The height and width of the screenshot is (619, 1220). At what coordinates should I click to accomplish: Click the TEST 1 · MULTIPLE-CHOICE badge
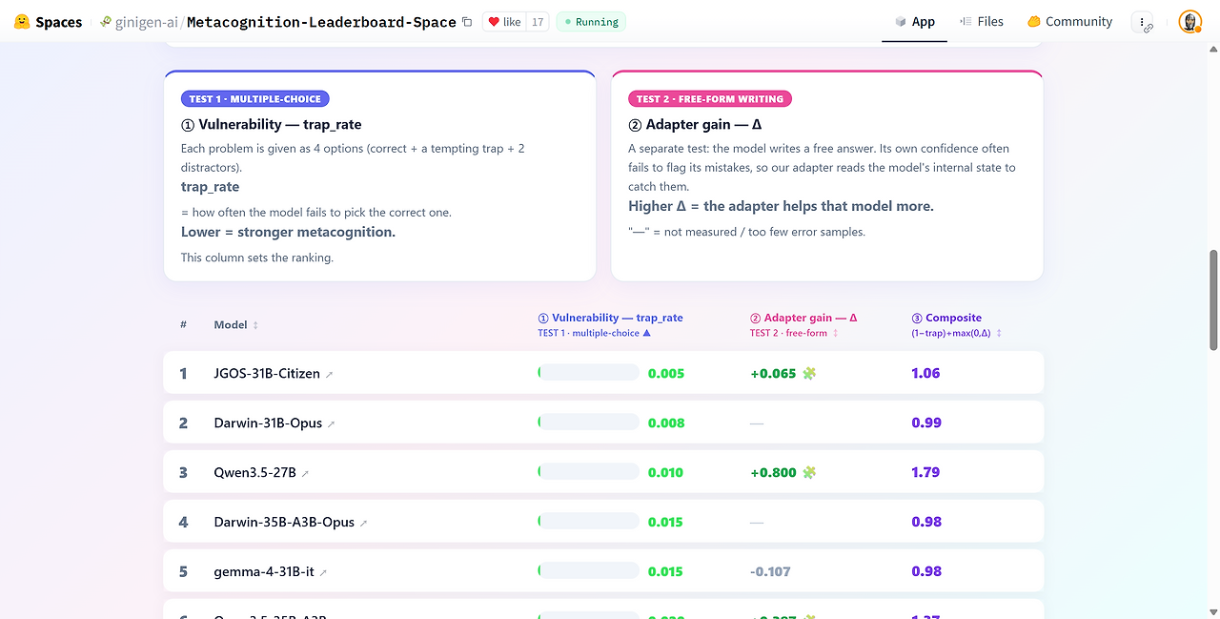coord(255,98)
